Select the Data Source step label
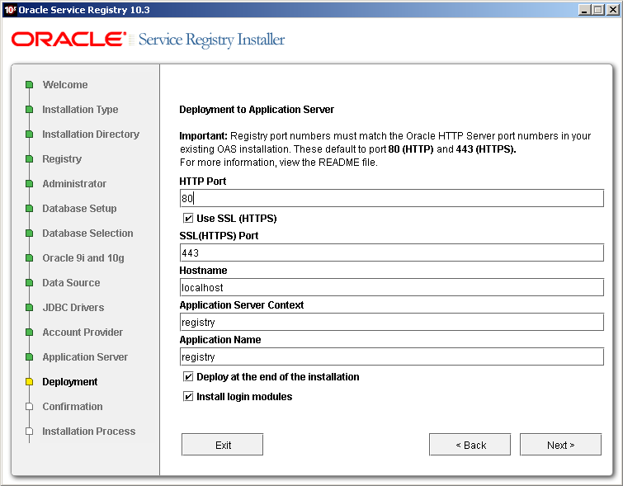Screen dimensions: 623x486 71,282
